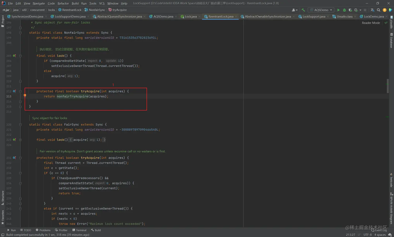Open the Problems tool window button
Screen dimensions: 394x237
[x=43, y=230]
